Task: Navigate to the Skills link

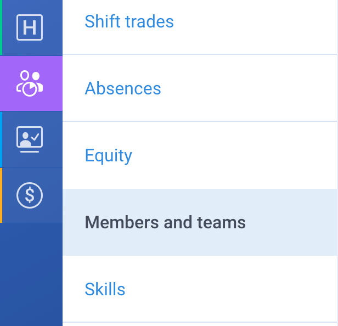Action: [105, 289]
